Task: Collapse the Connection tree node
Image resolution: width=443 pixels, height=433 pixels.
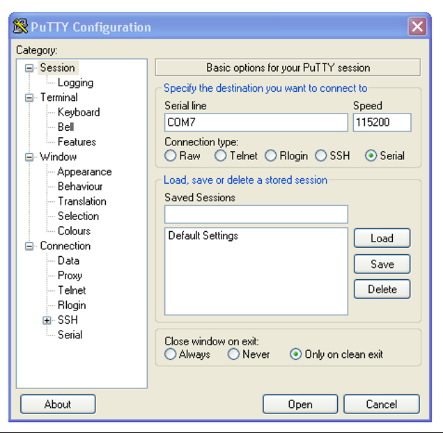Action: (x=29, y=246)
